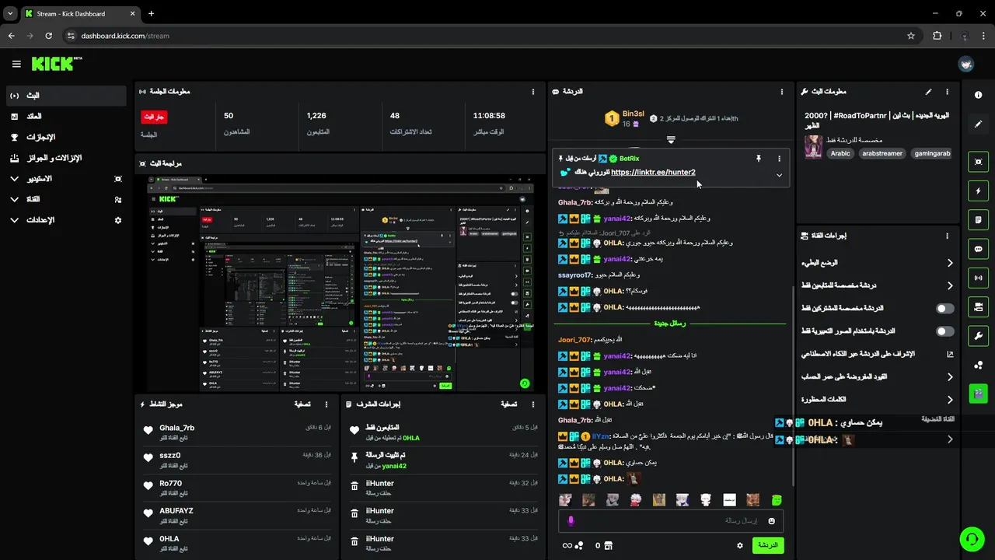995x560 pixels.
Task: Open the stream (البث) sidebar item
Action: pyautogui.click(x=65, y=95)
